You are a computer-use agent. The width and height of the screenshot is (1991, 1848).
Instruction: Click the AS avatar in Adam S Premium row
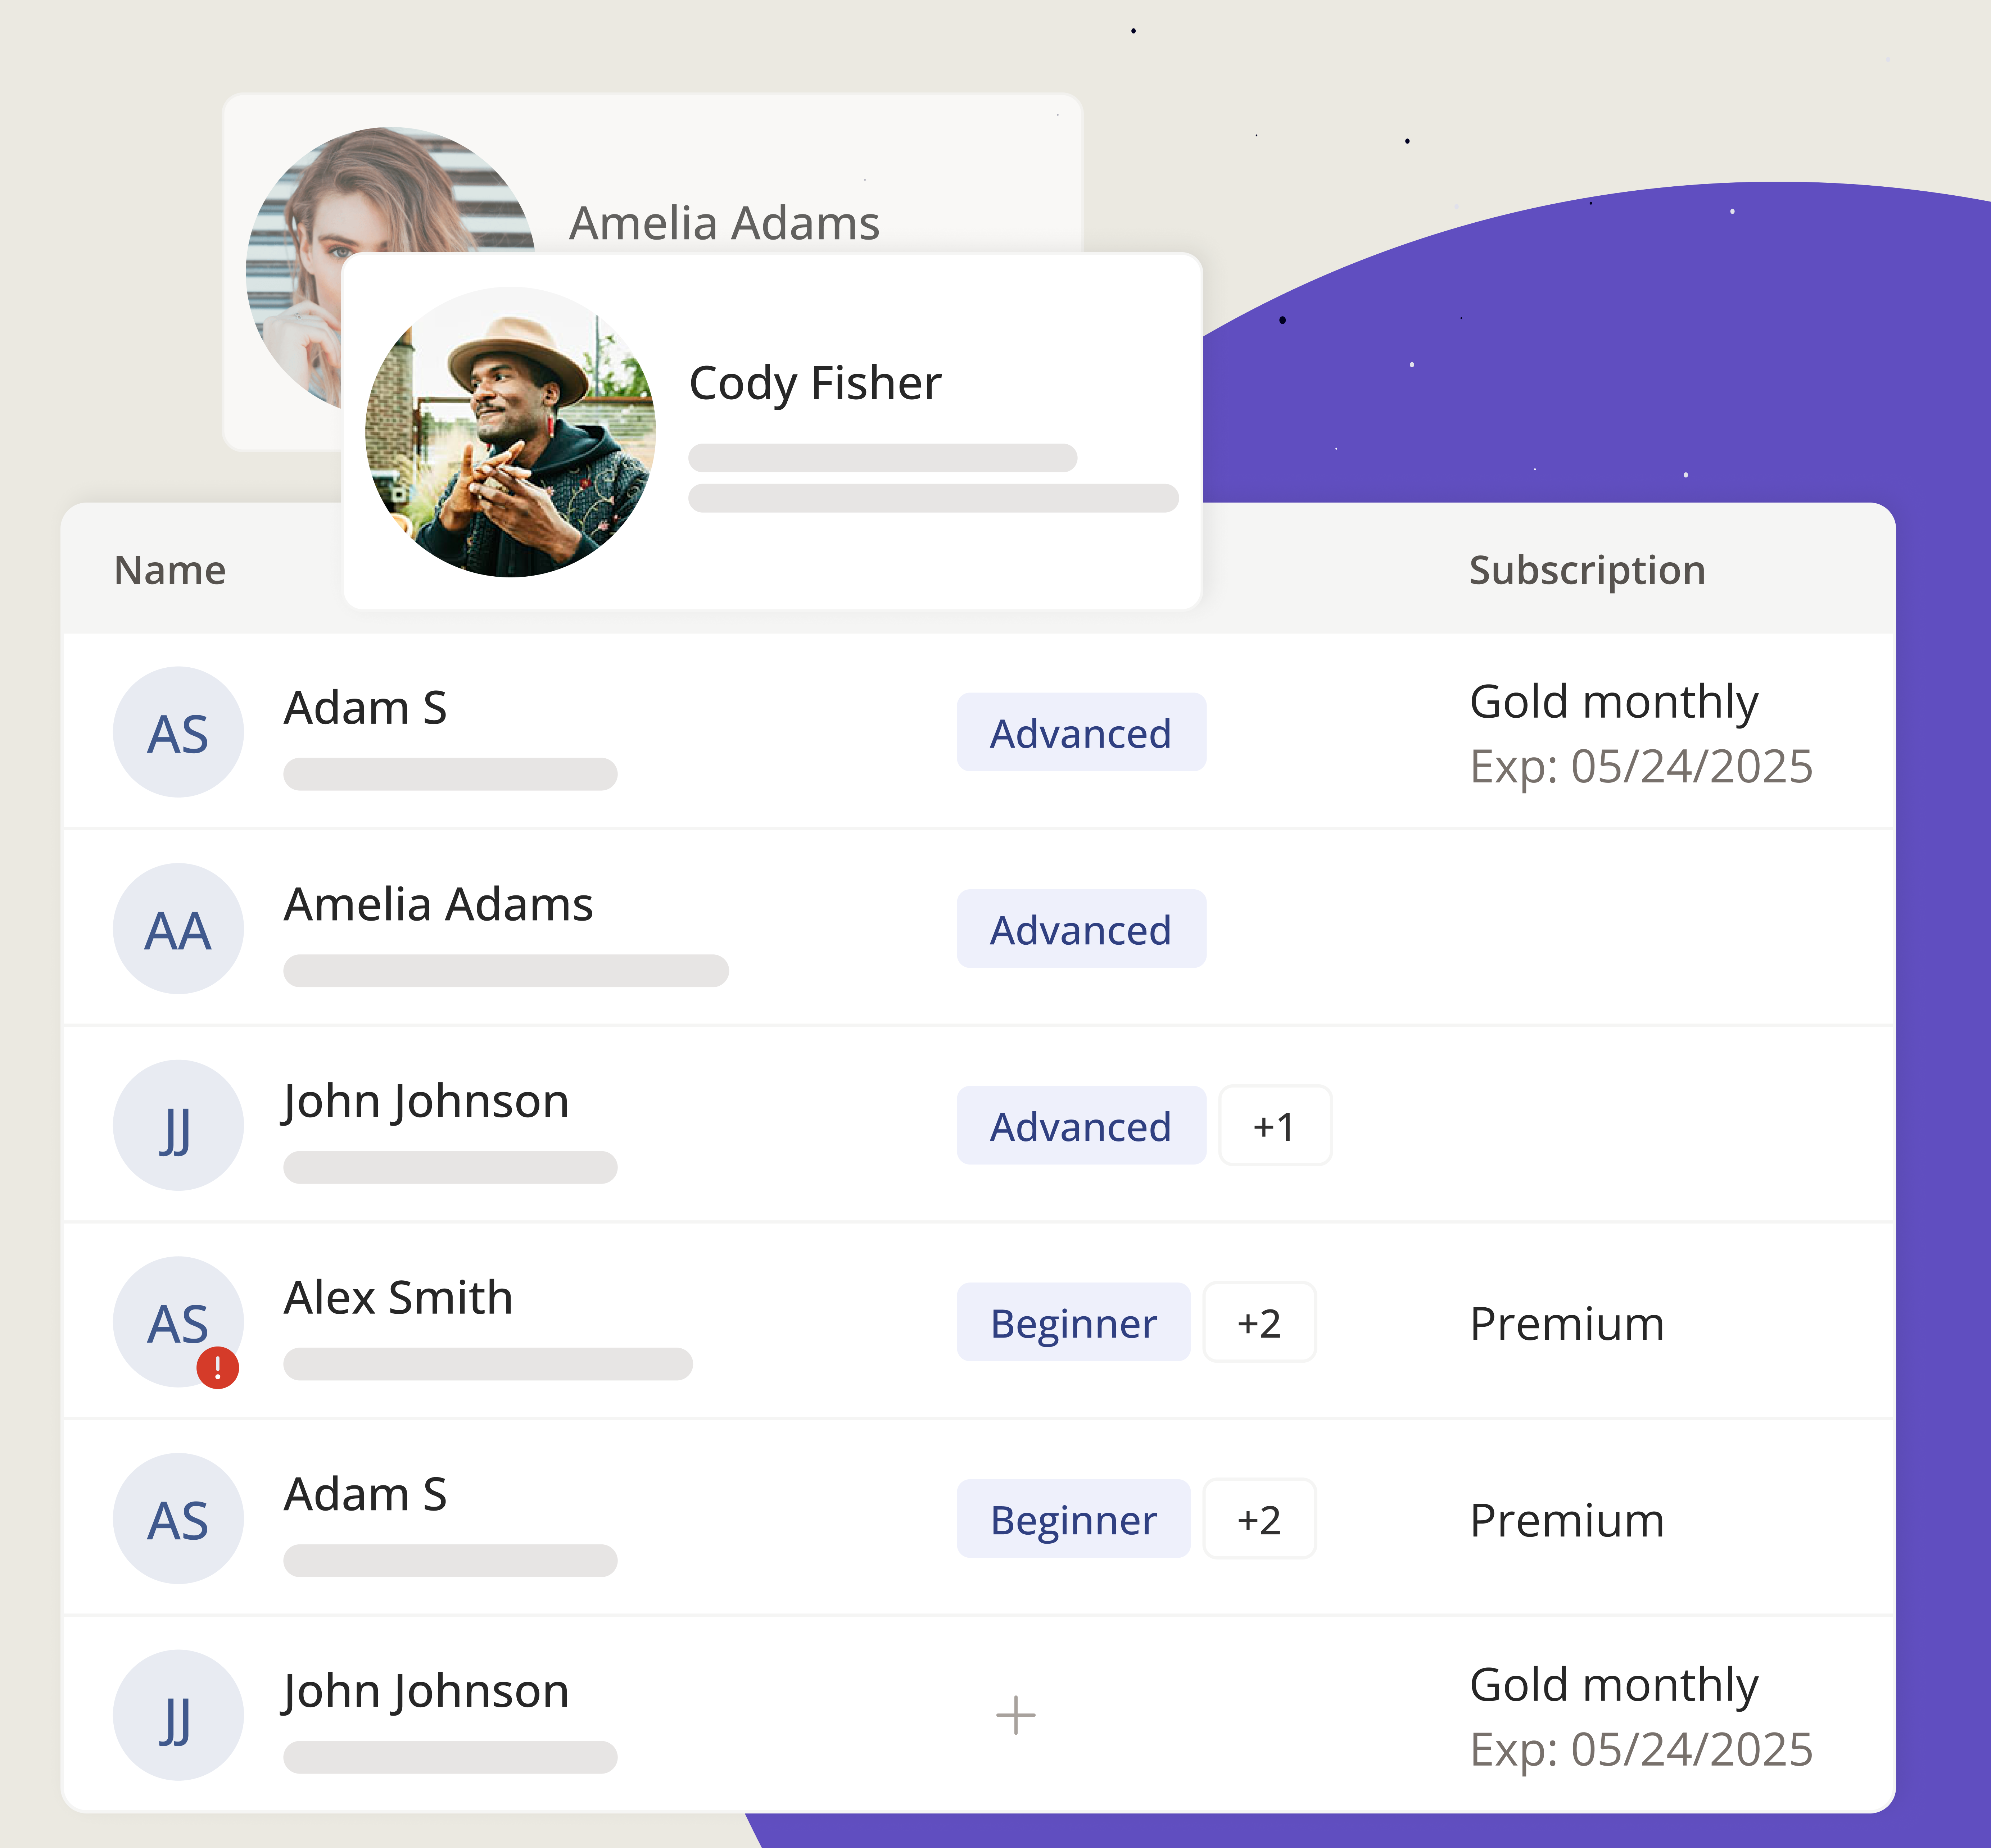click(x=178, y=1518)
